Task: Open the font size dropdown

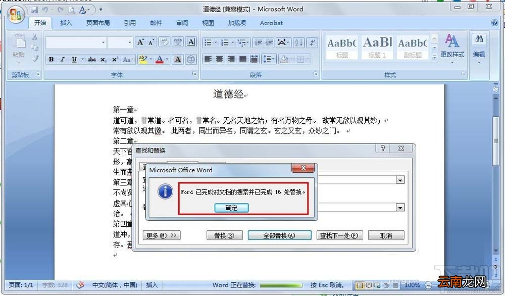Action: (130, 42)
